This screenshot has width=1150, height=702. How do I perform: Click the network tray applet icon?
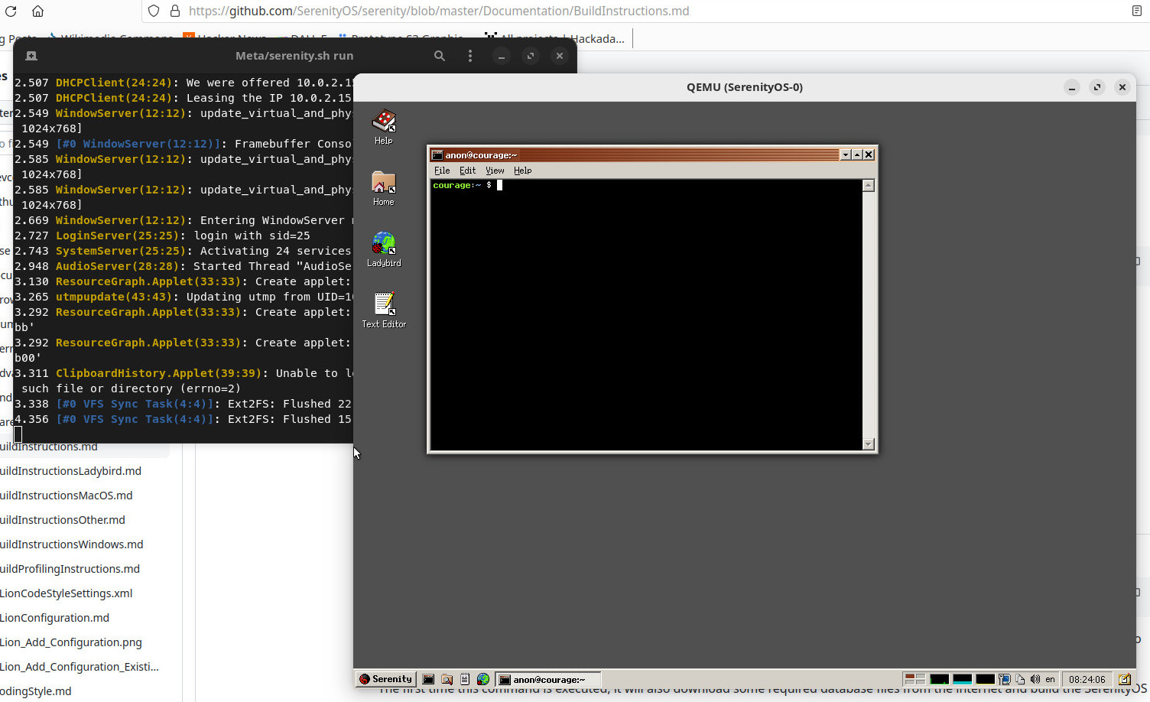pyautogui.click(x=1005, y=679)
